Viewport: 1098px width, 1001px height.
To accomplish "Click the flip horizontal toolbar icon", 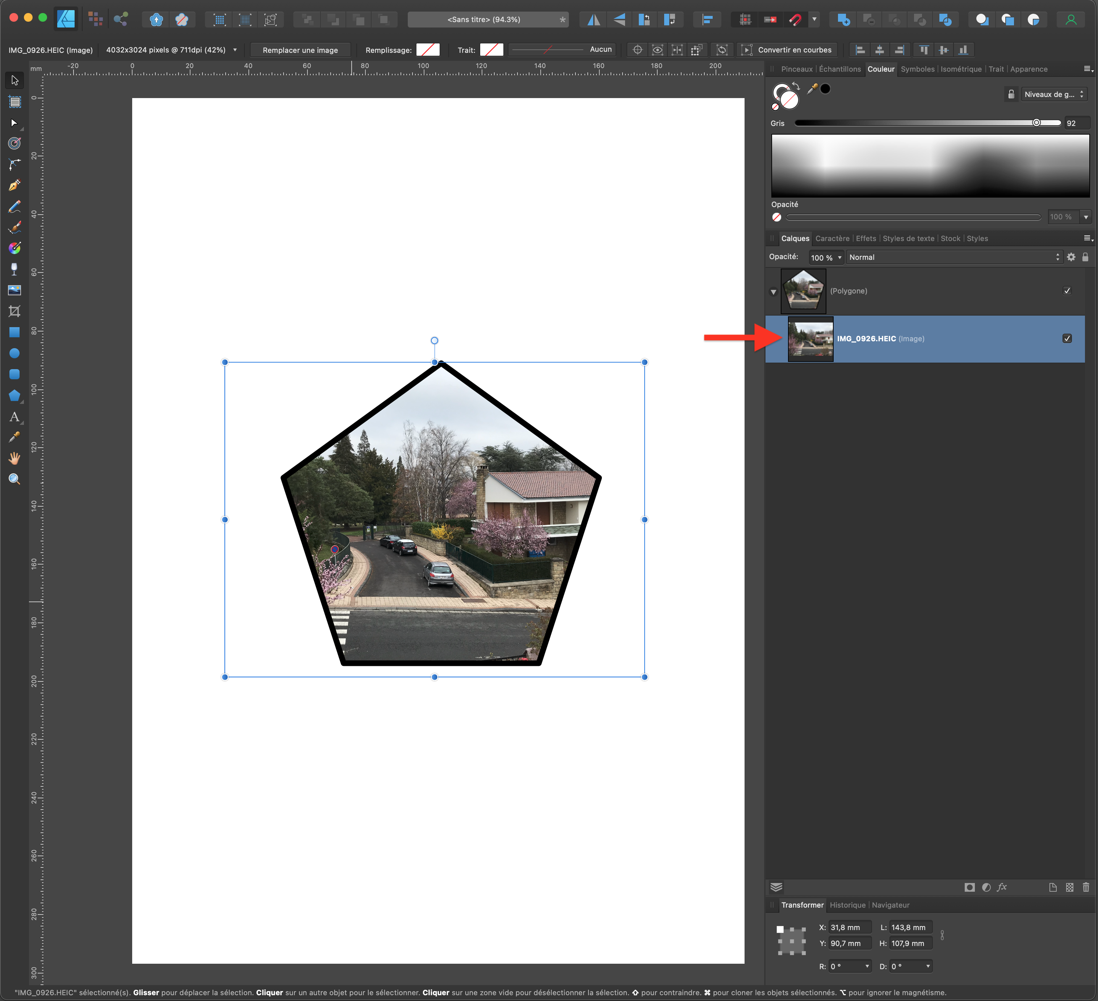I will (594, 20).
